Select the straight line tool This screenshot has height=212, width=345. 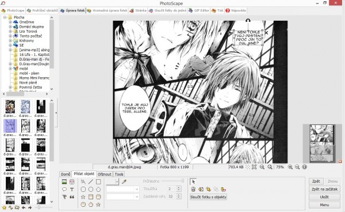91,181
